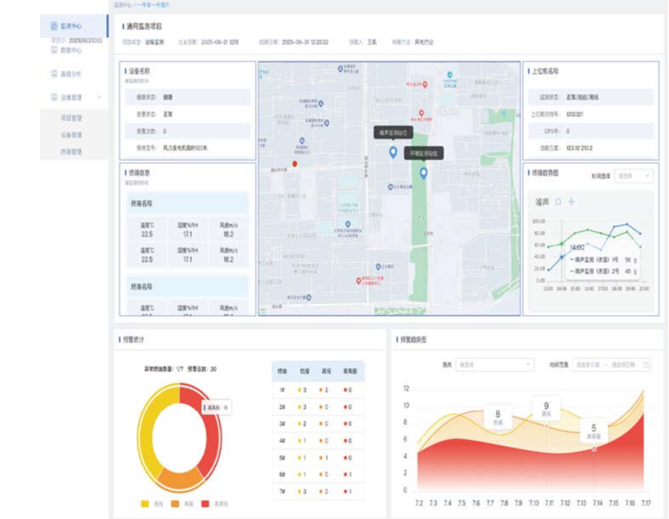Click the blue map pin labeled 环境监测站点

click(423, 173)
